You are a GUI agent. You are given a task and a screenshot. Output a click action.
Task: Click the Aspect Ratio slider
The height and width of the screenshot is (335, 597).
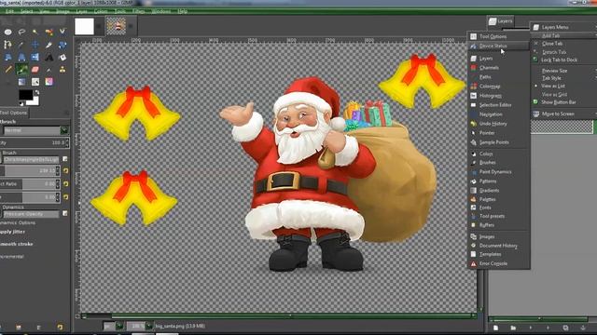31,184
